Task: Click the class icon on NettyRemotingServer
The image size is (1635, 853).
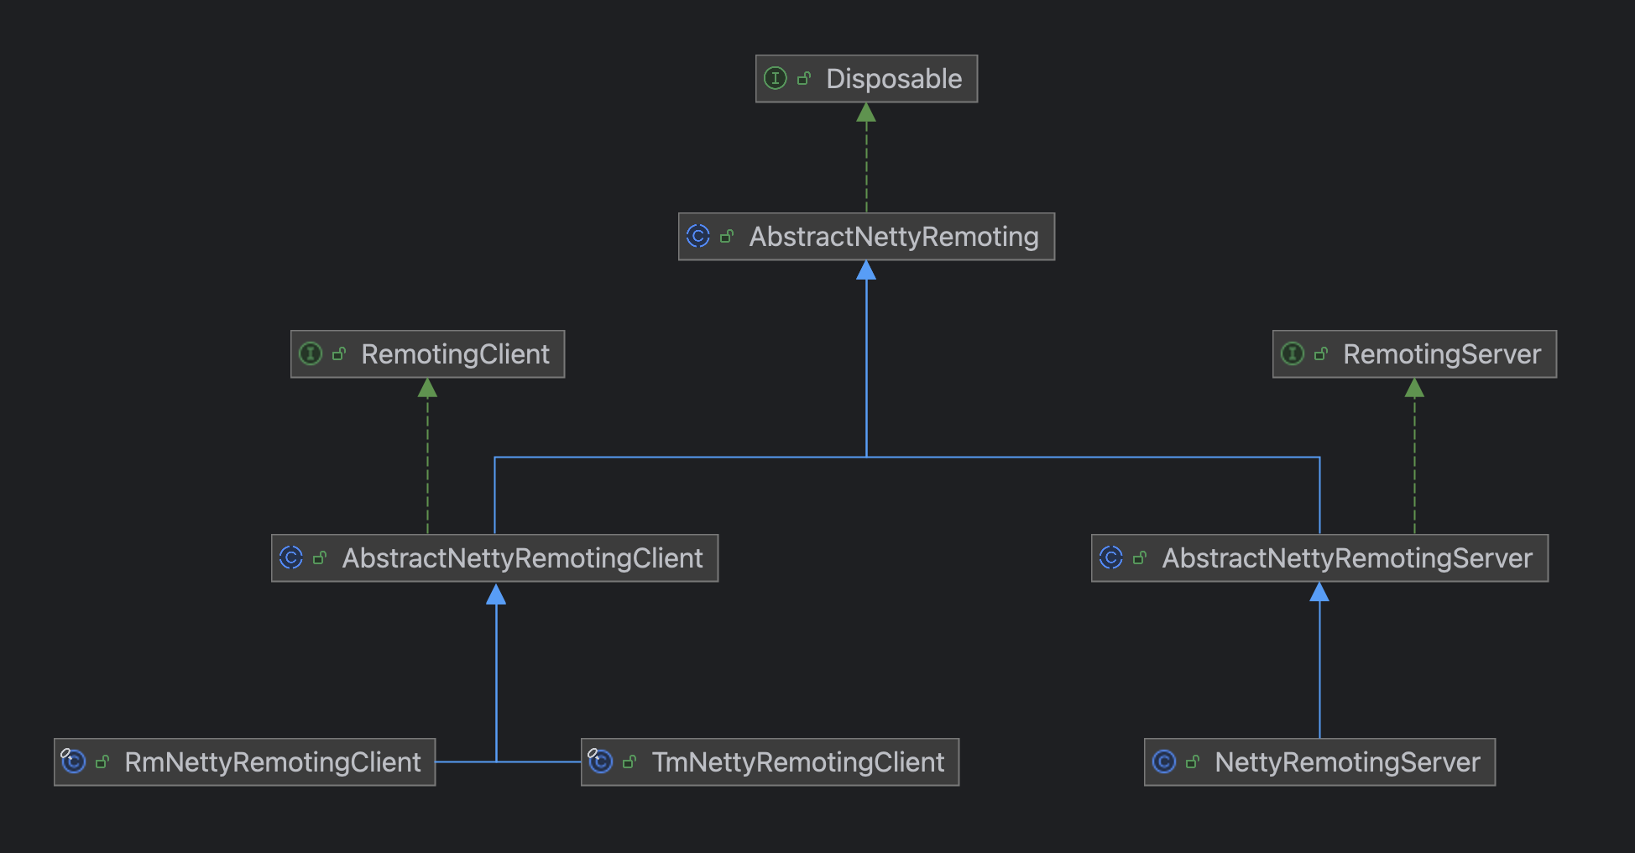Action: pos(1164,762)
